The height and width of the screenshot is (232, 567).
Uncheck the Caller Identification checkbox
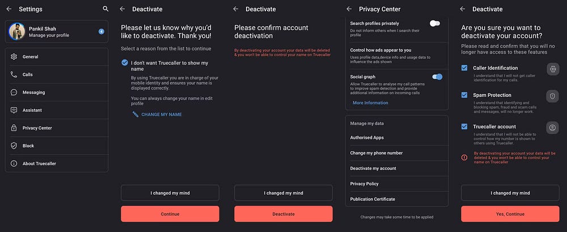coord(464,68)
